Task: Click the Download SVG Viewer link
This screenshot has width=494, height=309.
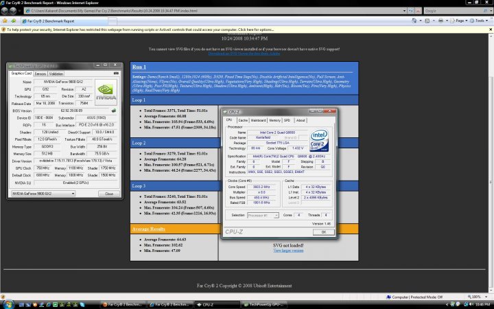Action: click(x=244, y=54)
